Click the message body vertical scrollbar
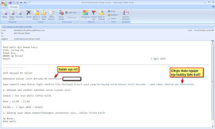Image resolution: width=215 pixels, height=129 pixels. point(213,84)
